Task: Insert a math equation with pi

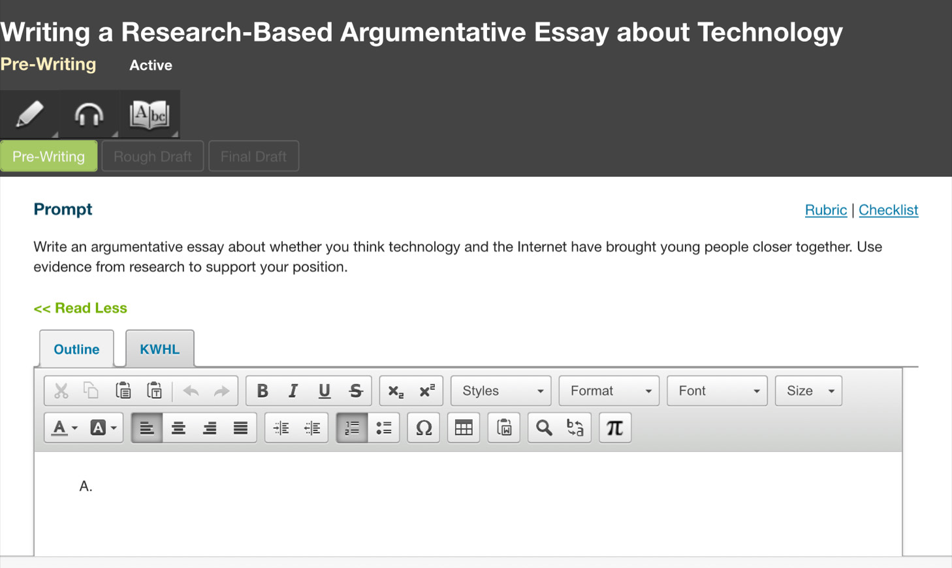Action: click(x=614, y=428)
